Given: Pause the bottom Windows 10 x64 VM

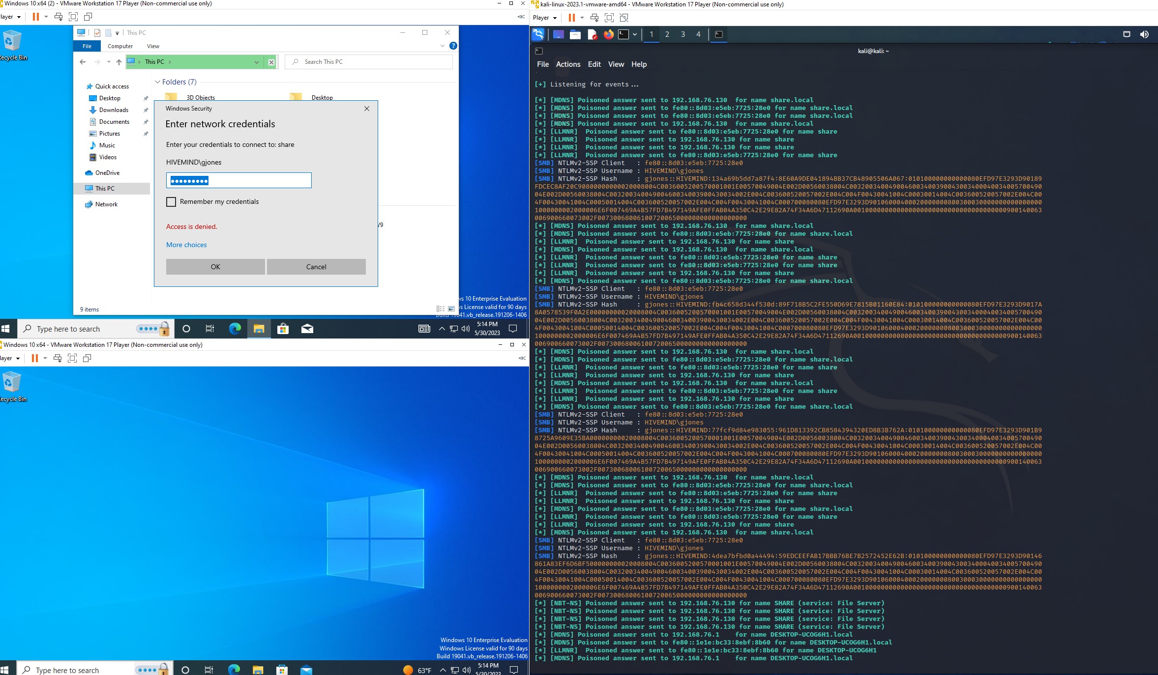Looking at the screenshot, I should click(34, 358).
